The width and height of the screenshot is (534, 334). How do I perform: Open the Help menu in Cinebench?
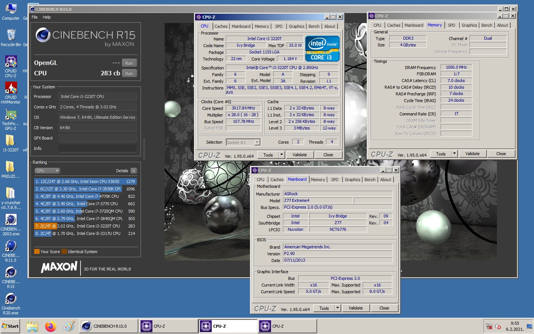click(47, 17)
